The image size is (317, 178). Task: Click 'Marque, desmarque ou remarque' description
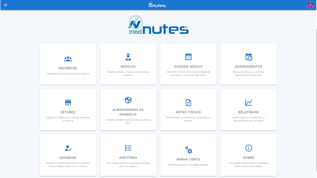click(x=249, y=73)
